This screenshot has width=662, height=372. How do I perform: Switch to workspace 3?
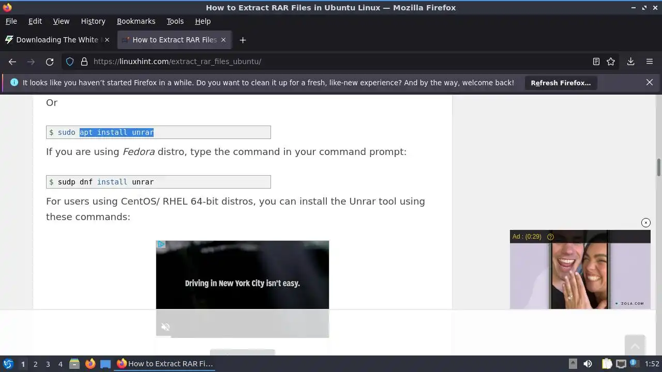pos(48,364)
